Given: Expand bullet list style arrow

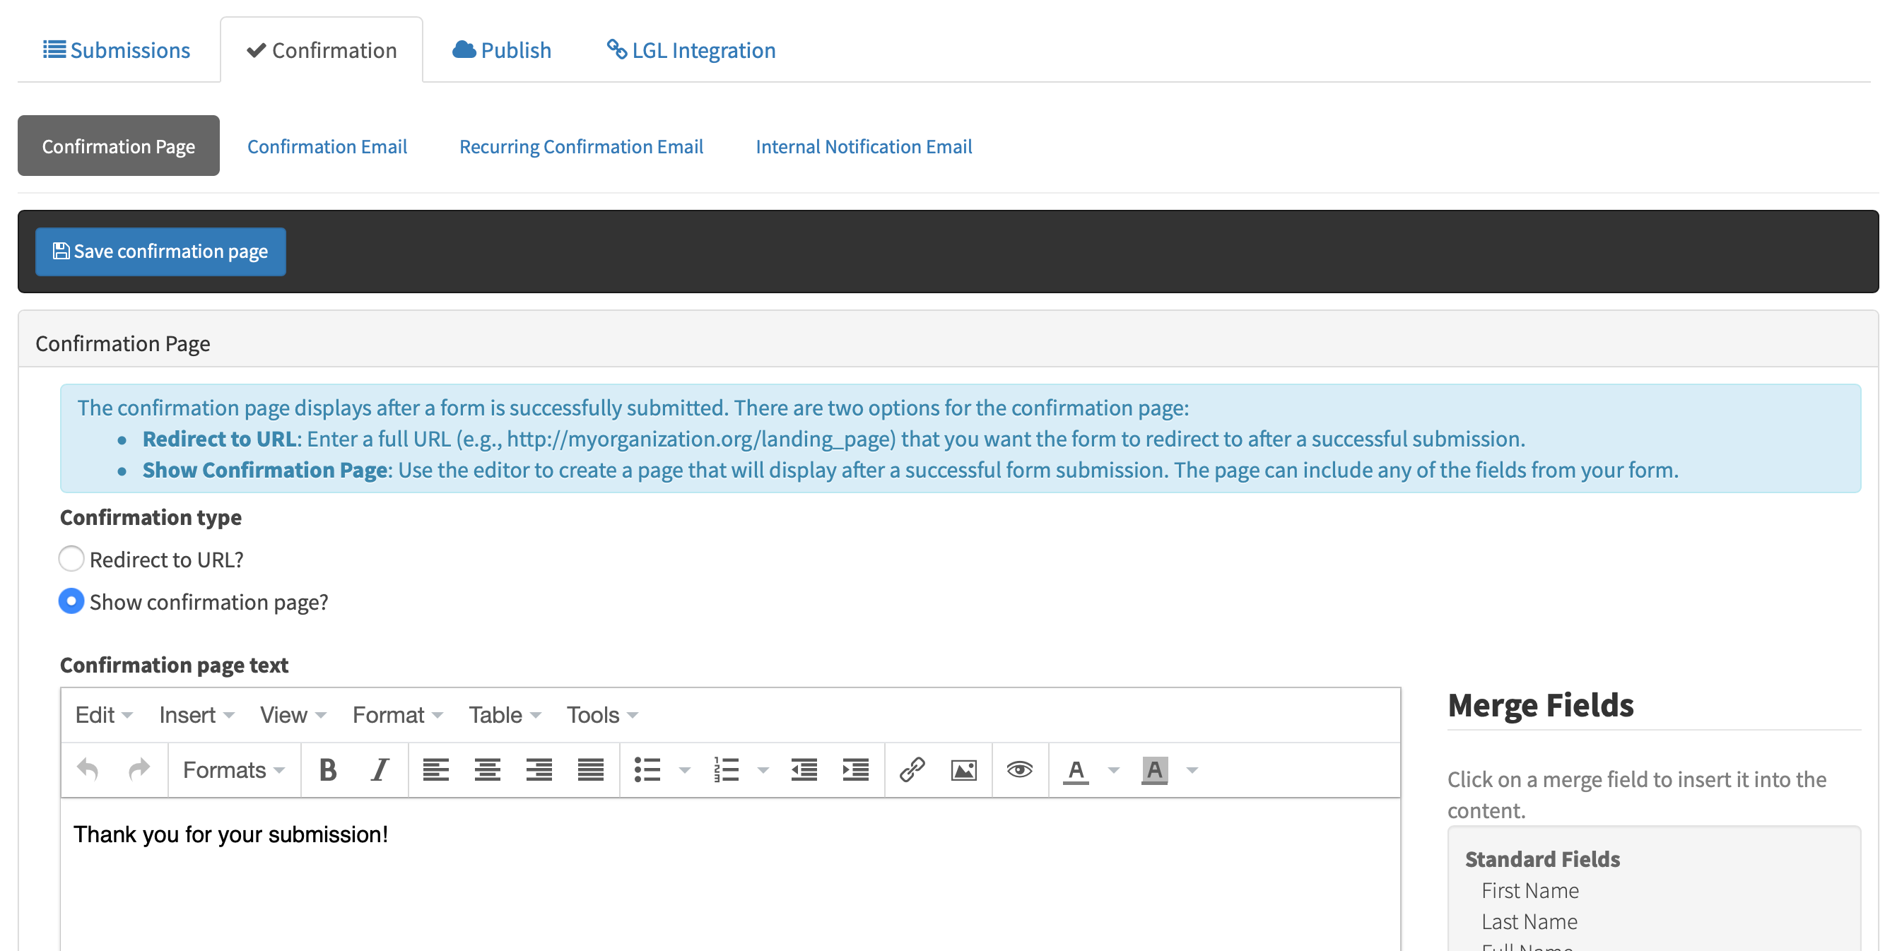Looking at the screenshot, I should tap(684, 770).
